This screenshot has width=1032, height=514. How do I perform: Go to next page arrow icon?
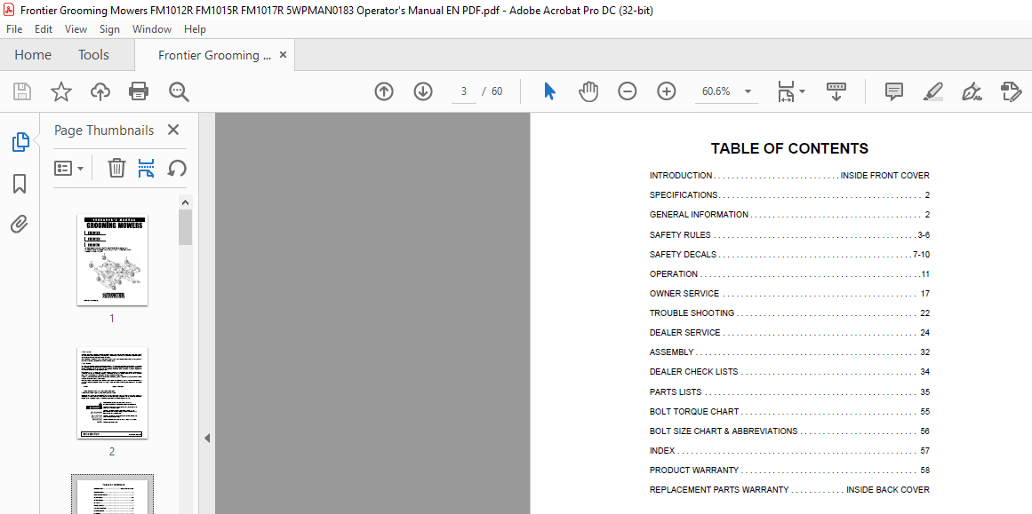point(423,91)
